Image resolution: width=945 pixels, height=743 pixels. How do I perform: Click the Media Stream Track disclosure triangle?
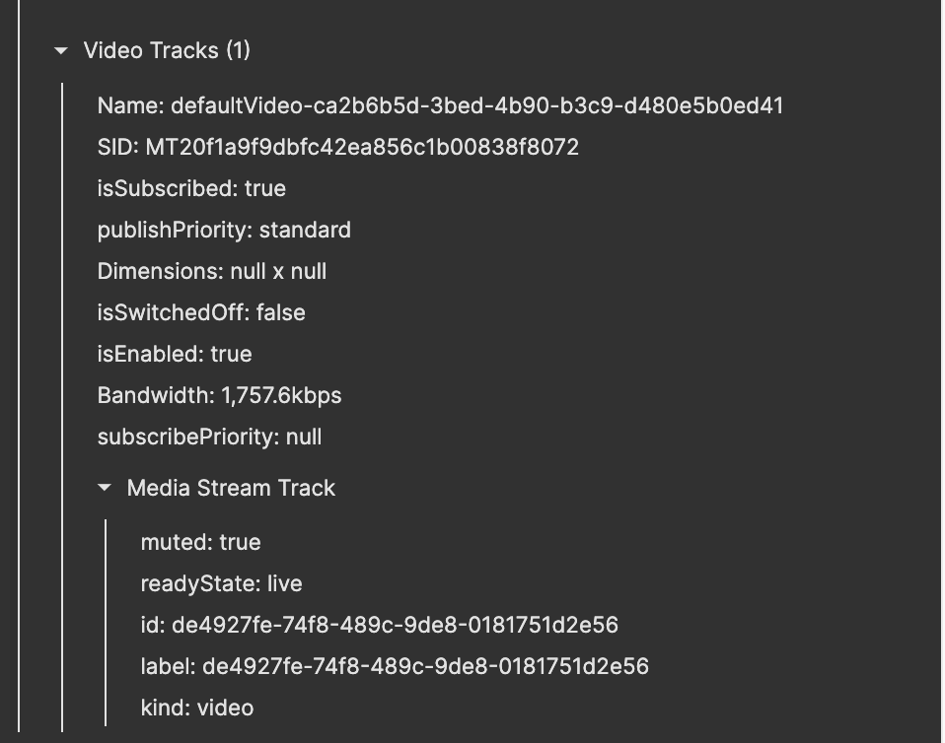pyautogui.click(x=105, y=488)
